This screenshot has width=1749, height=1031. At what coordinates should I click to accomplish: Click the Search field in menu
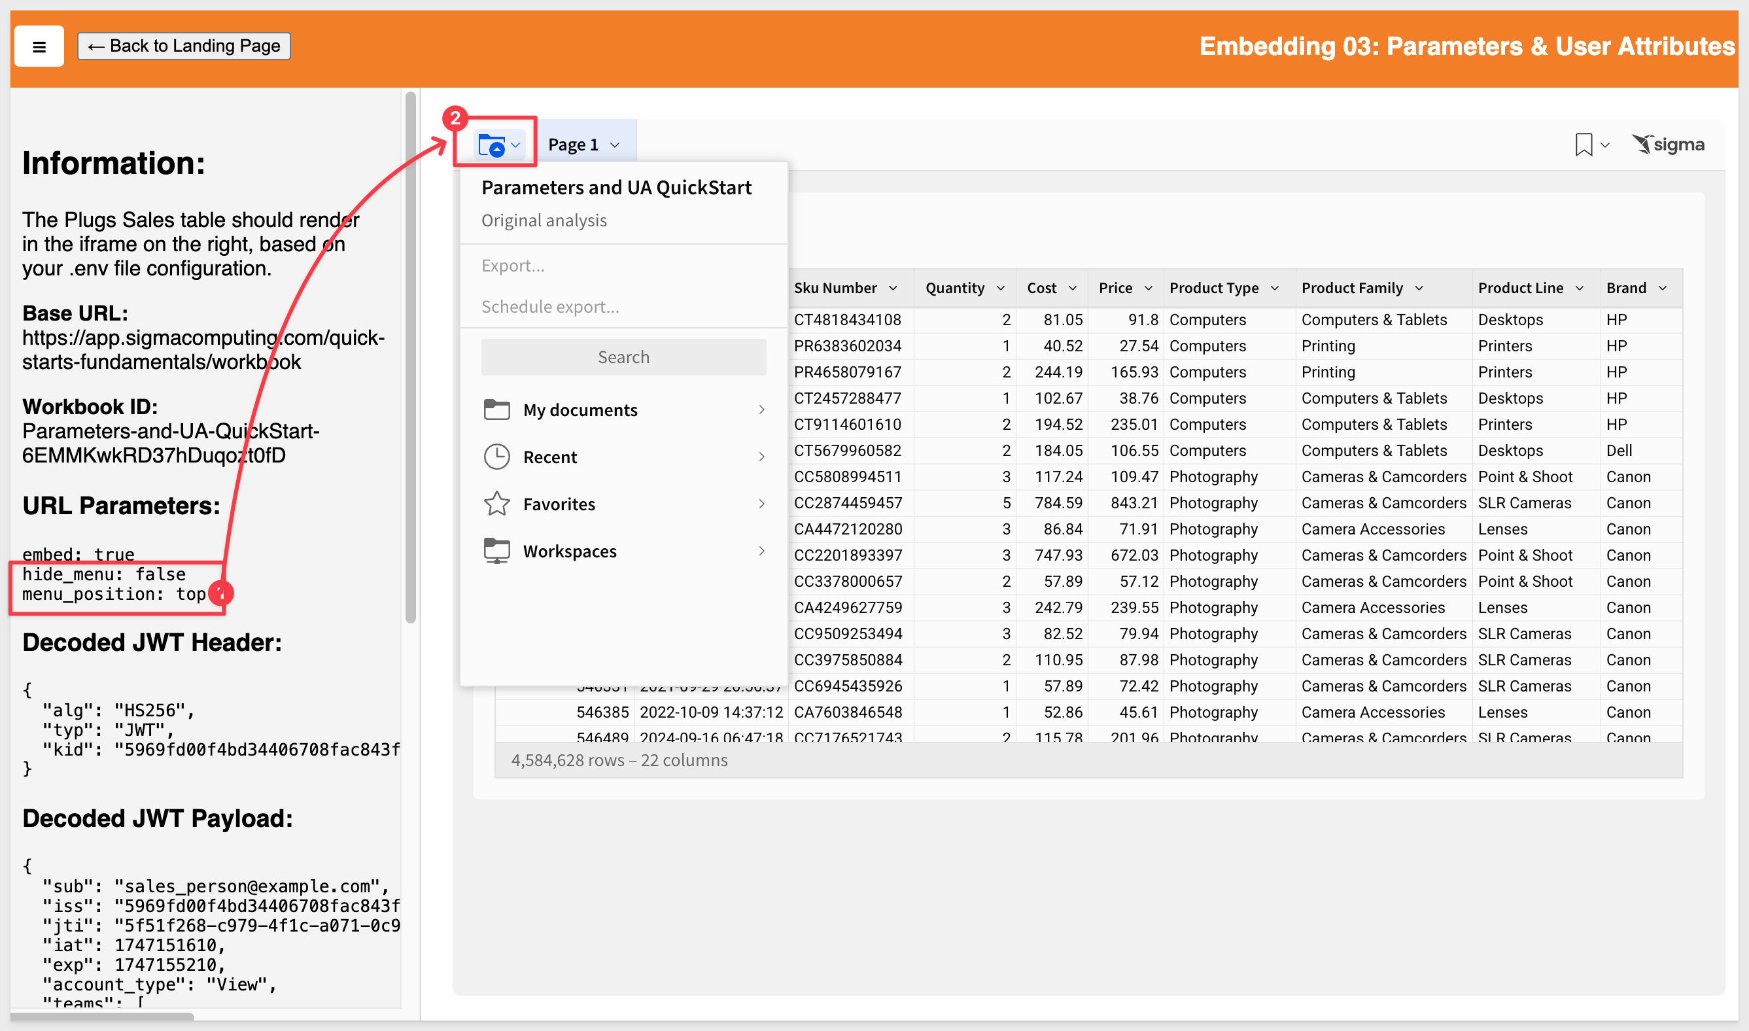624,357
